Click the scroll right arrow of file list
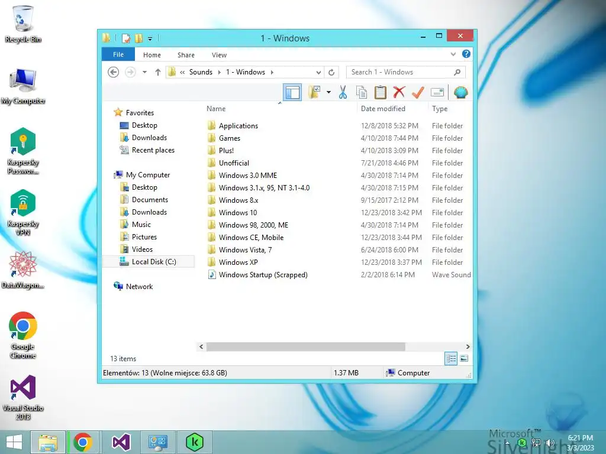The height and width of the screenshot is (454, 606). tap(468, 346)
